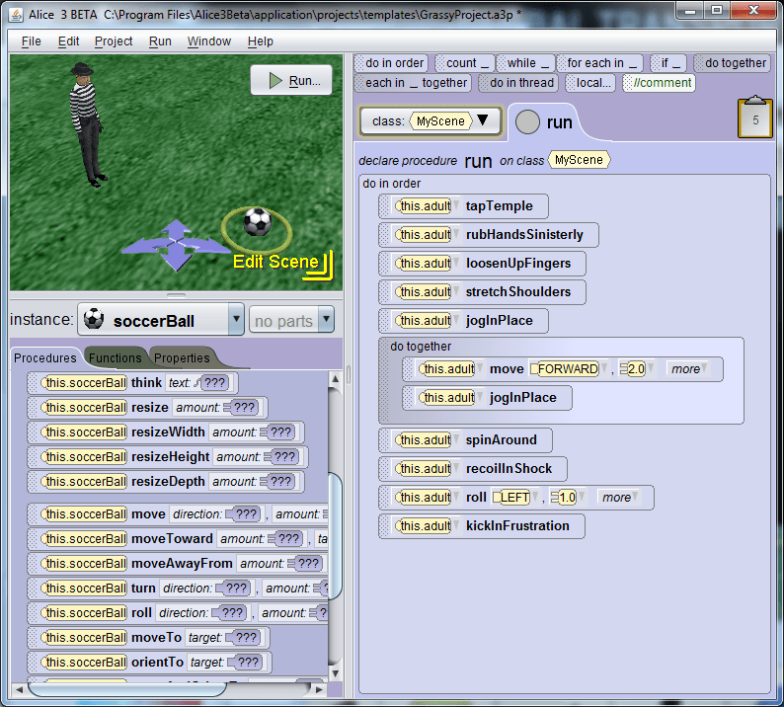Expand more options on the move statement
The image size is (784, 707).
[x=688, y=369]
